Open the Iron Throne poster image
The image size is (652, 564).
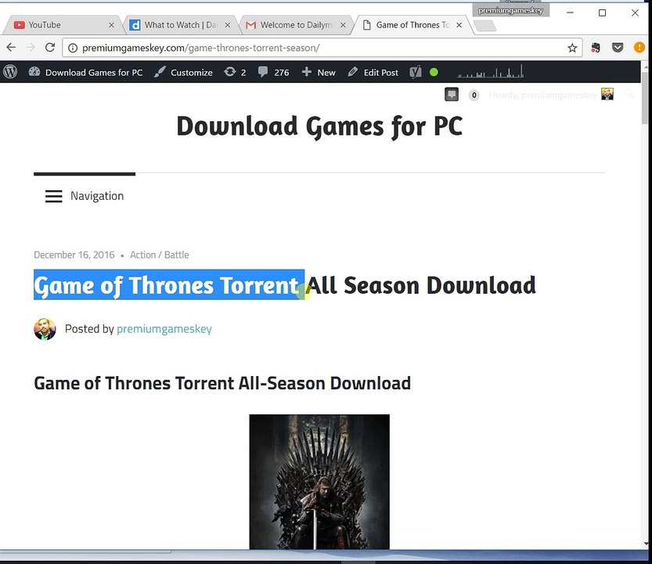(x=319, y=482)
